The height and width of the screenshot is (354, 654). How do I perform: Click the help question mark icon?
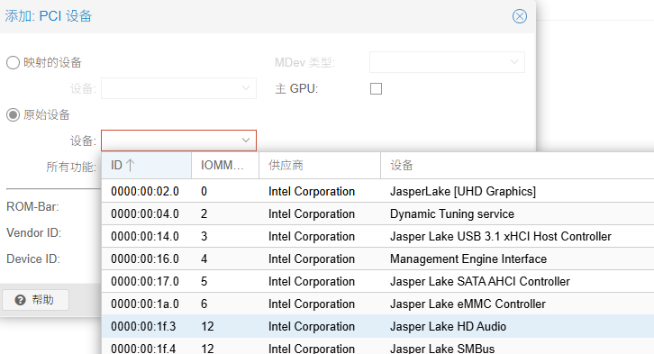(x=20, y=300)
